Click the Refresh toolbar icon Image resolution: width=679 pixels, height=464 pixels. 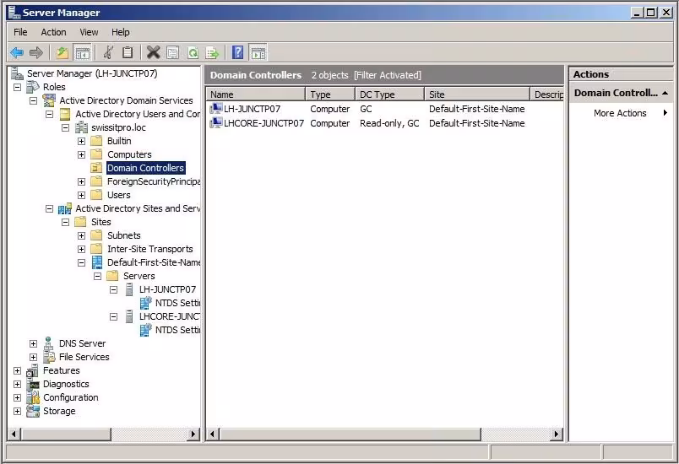point(193,52)
